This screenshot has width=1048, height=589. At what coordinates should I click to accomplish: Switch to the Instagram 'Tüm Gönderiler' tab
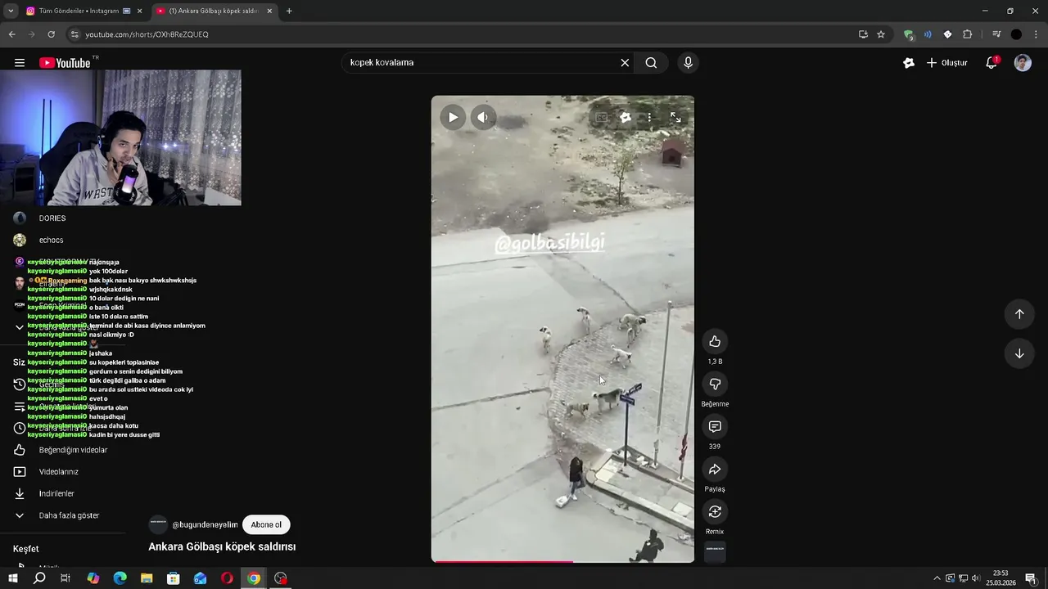pyautogui.click(x=79, y=11)
